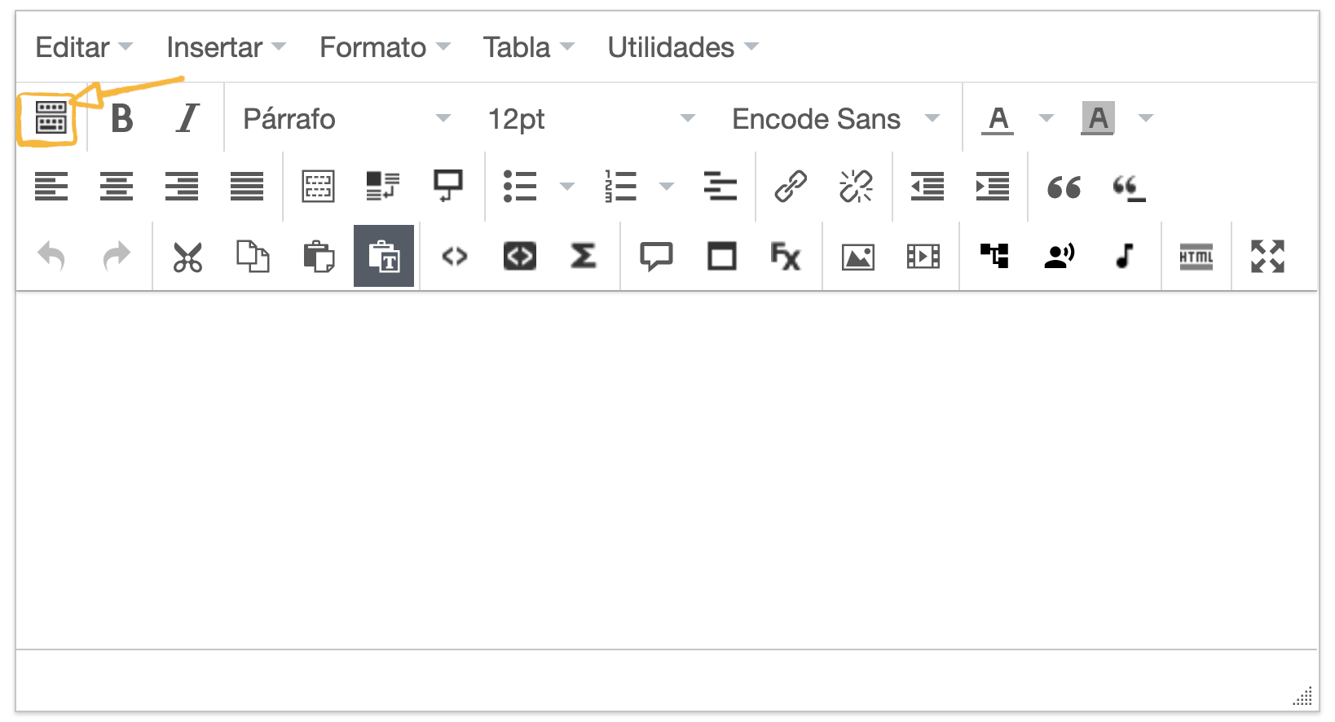Click the scissors cut icon

point(187,258)
